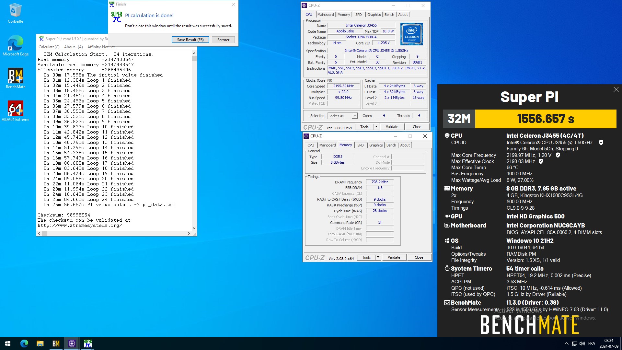This screenshot has height=350, width=622.
Task: Select CPU tab in bottom CPU-Z
Action: coord(311,145)
